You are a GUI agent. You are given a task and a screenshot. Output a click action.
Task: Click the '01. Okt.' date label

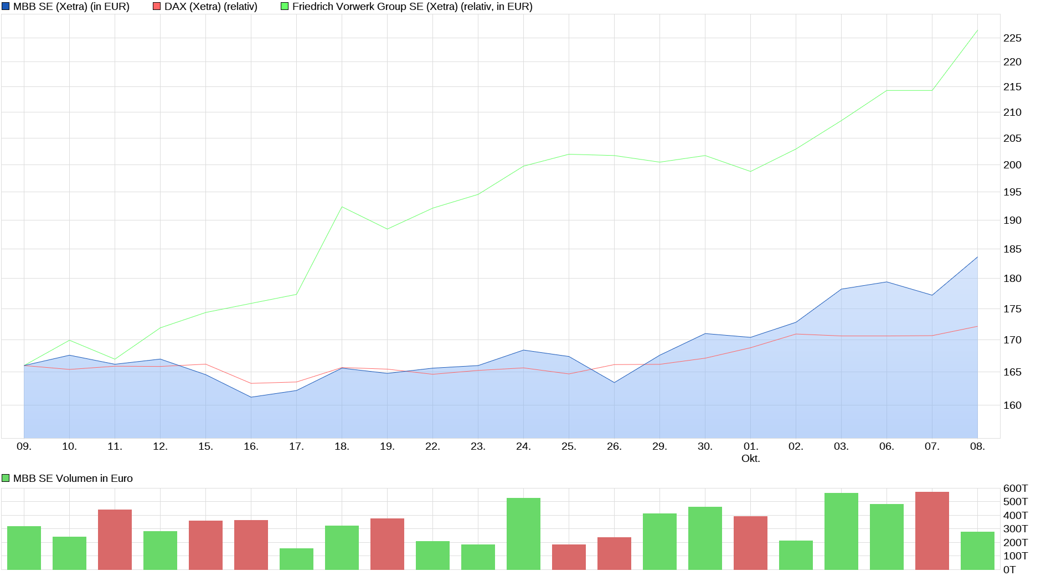pos(750,452)
